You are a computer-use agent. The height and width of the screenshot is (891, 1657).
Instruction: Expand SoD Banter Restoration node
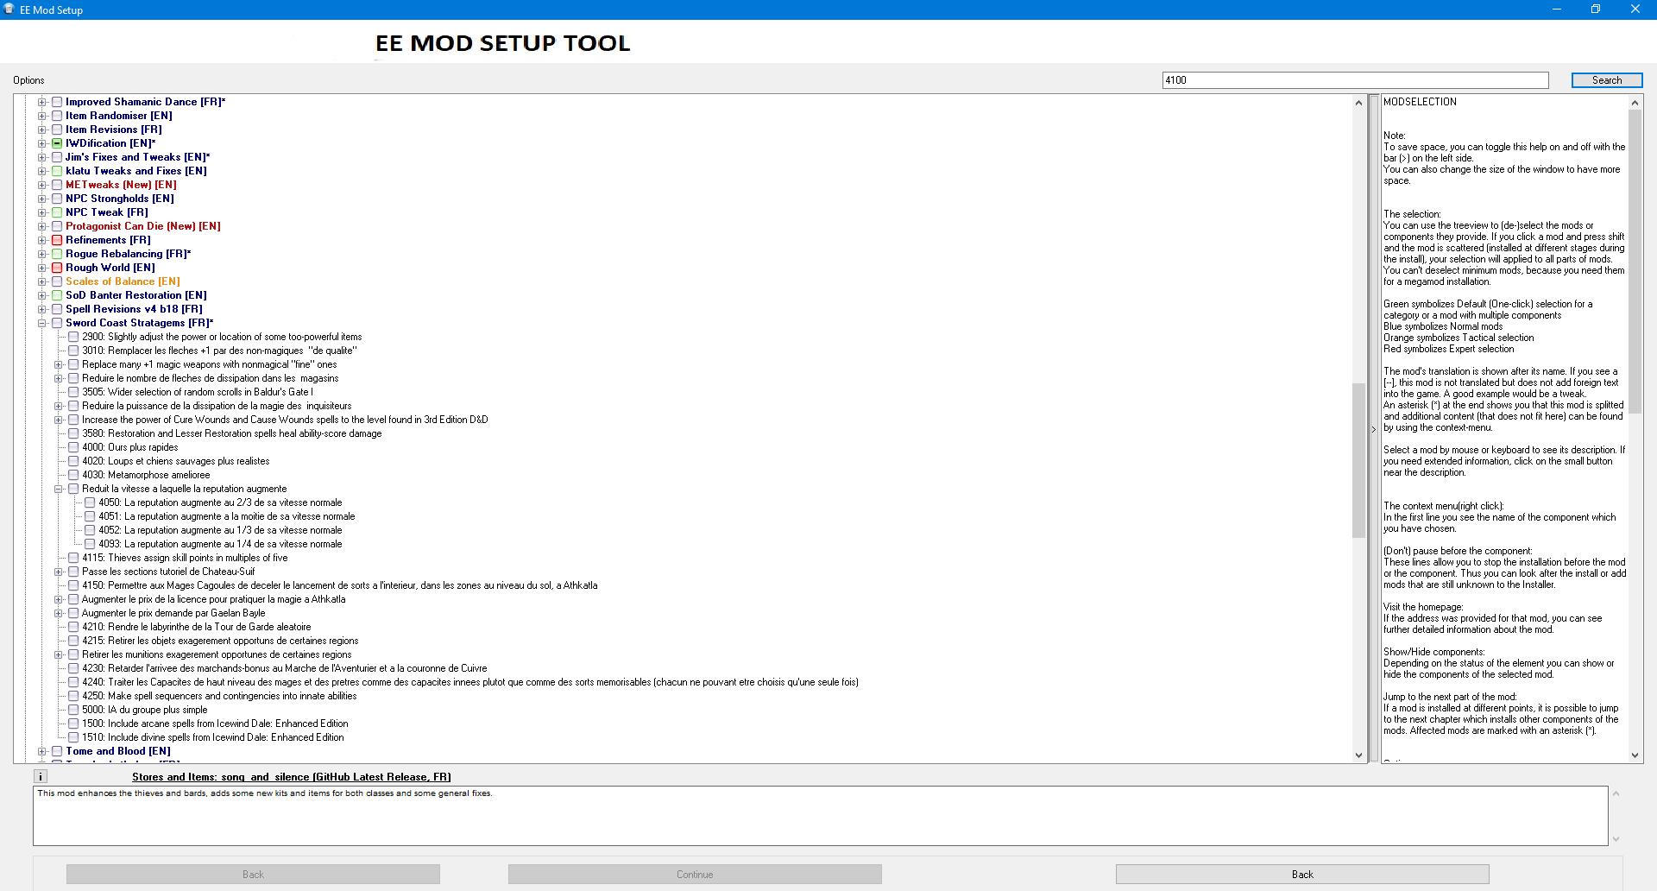[x=41, y=295]
